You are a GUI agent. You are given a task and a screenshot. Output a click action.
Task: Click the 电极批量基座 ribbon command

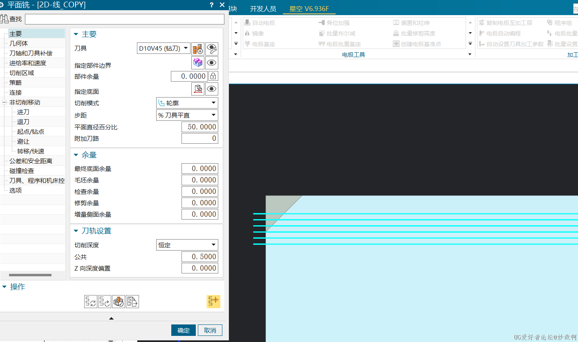click(x=340, y=44)
